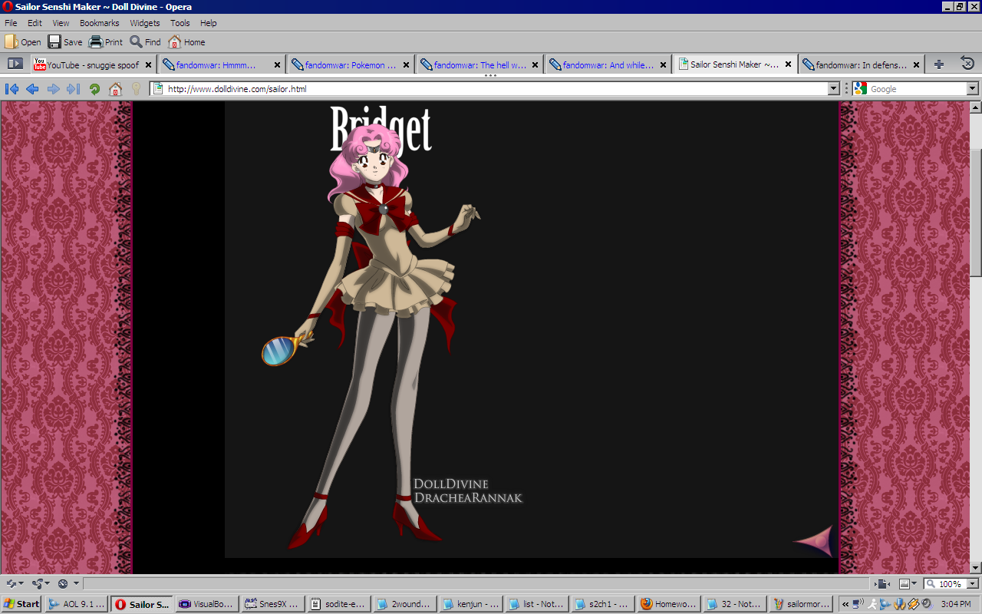Toggle the show images button in status bar

click(x=908, y=584)
